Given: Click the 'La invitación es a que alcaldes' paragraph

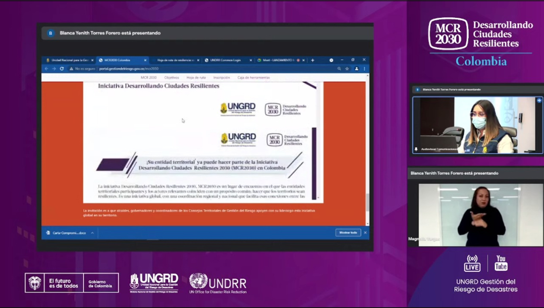Looking at the screenshot, I should tap(199, 213).
